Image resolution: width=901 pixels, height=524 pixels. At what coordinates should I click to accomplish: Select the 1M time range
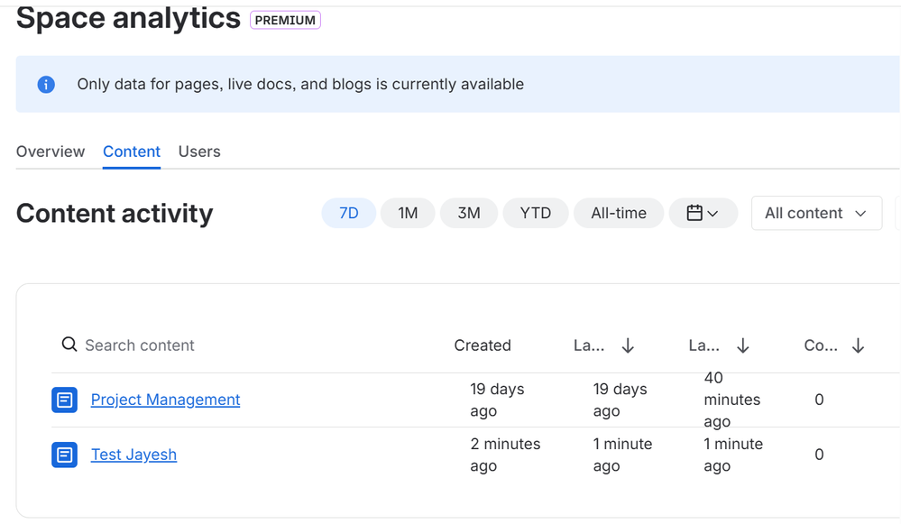408,214
